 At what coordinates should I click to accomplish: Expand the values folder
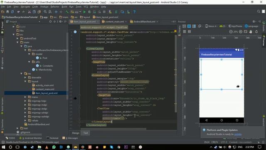tap(25, 120)
